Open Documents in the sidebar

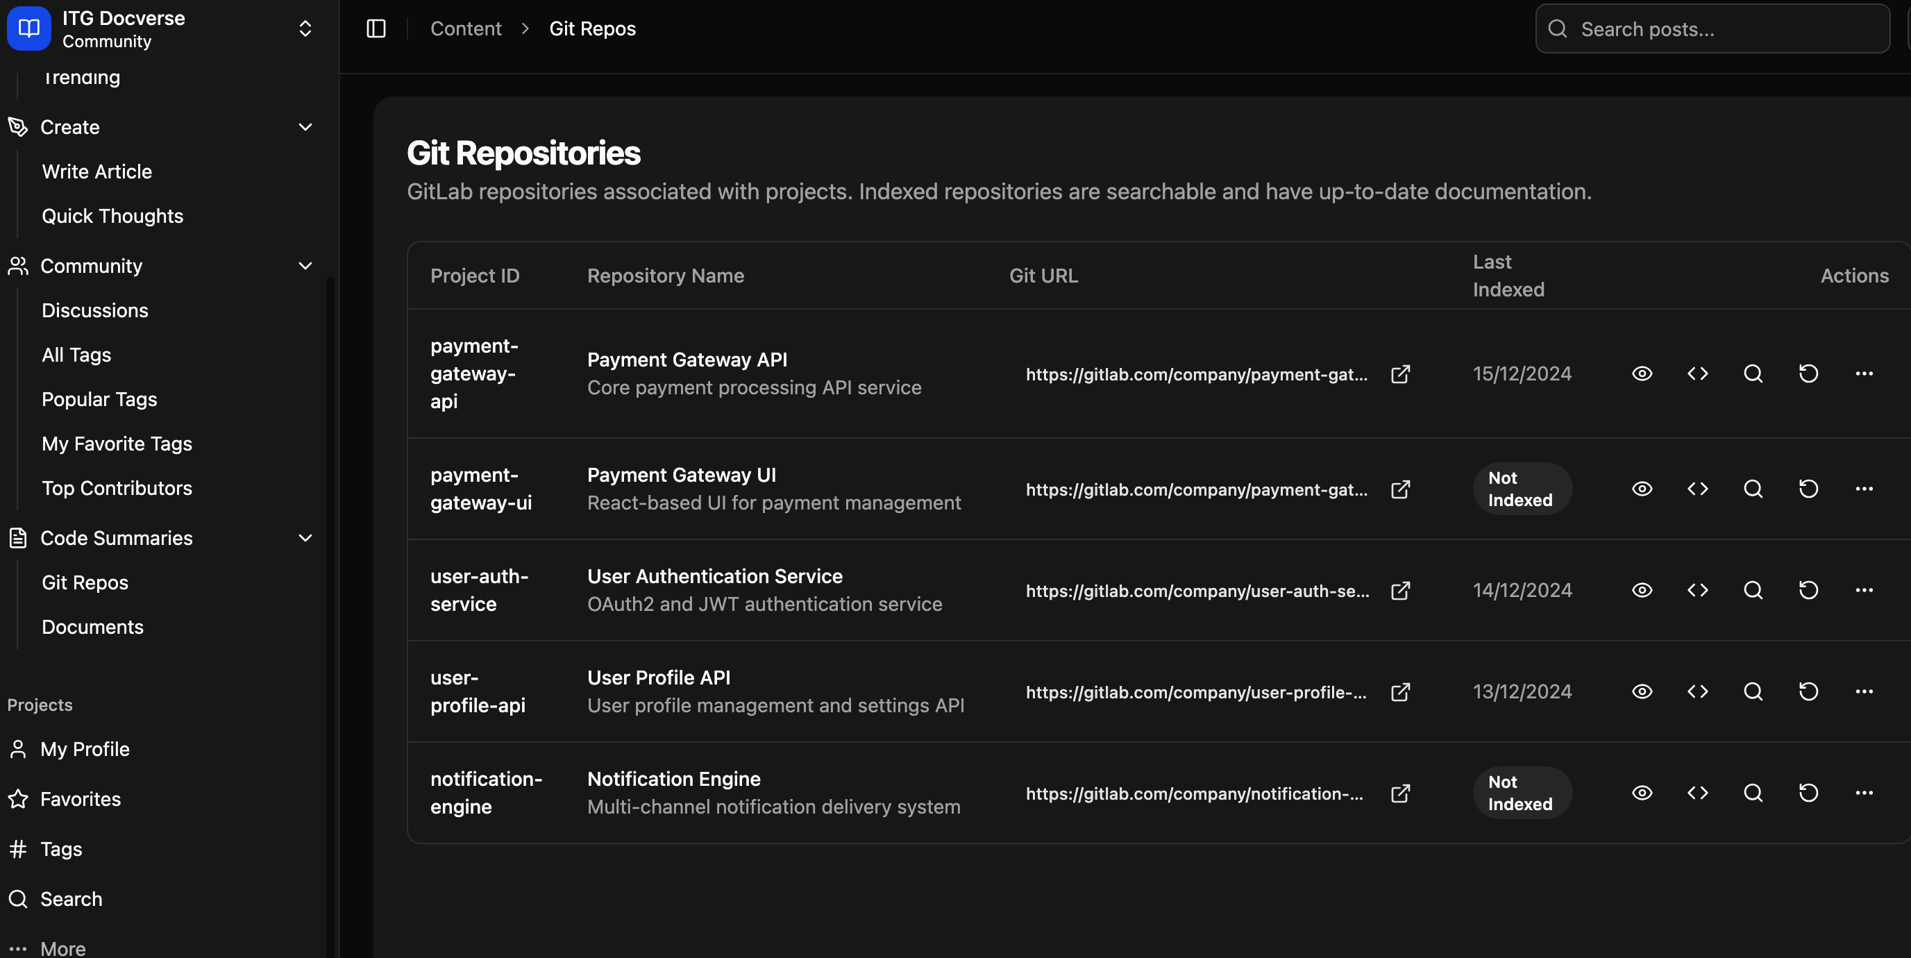click(93, 627)
